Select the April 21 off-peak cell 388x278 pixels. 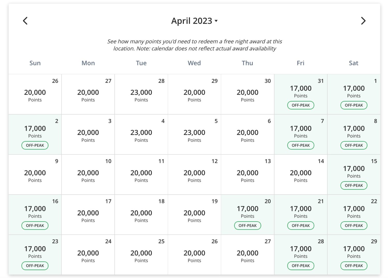pyautogui.click(x=301, y=214)
